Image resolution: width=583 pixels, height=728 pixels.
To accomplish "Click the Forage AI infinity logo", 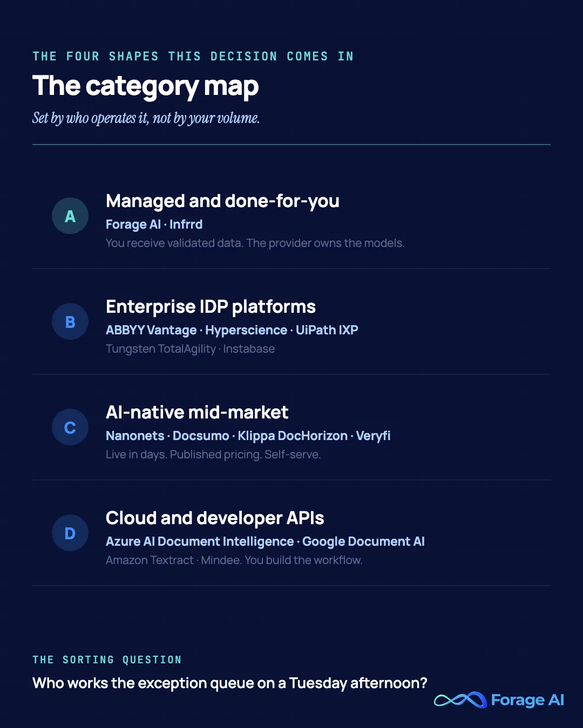I will [460, 700].
